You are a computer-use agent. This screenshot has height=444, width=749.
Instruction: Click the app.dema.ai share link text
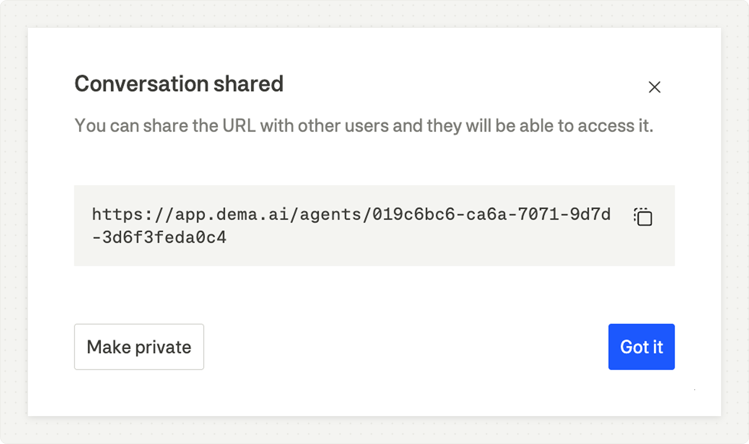click(351, 215)
